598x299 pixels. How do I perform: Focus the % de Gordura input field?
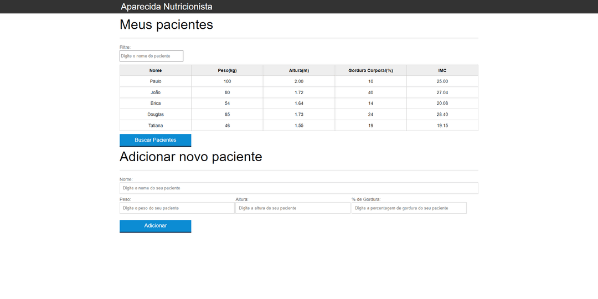[x=409, y=208]
